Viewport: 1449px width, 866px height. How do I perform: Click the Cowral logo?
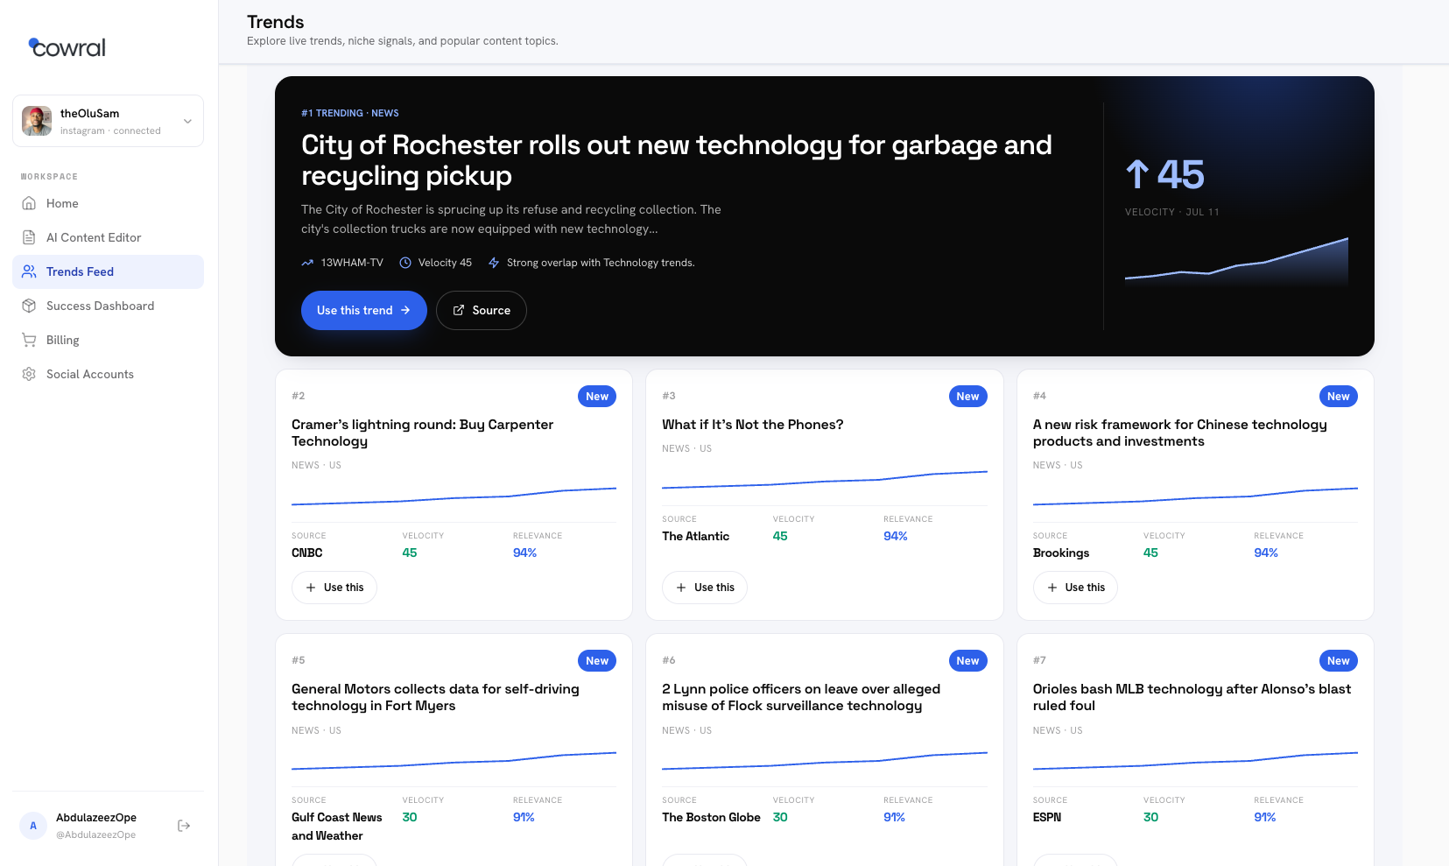(x=67, y=47)
